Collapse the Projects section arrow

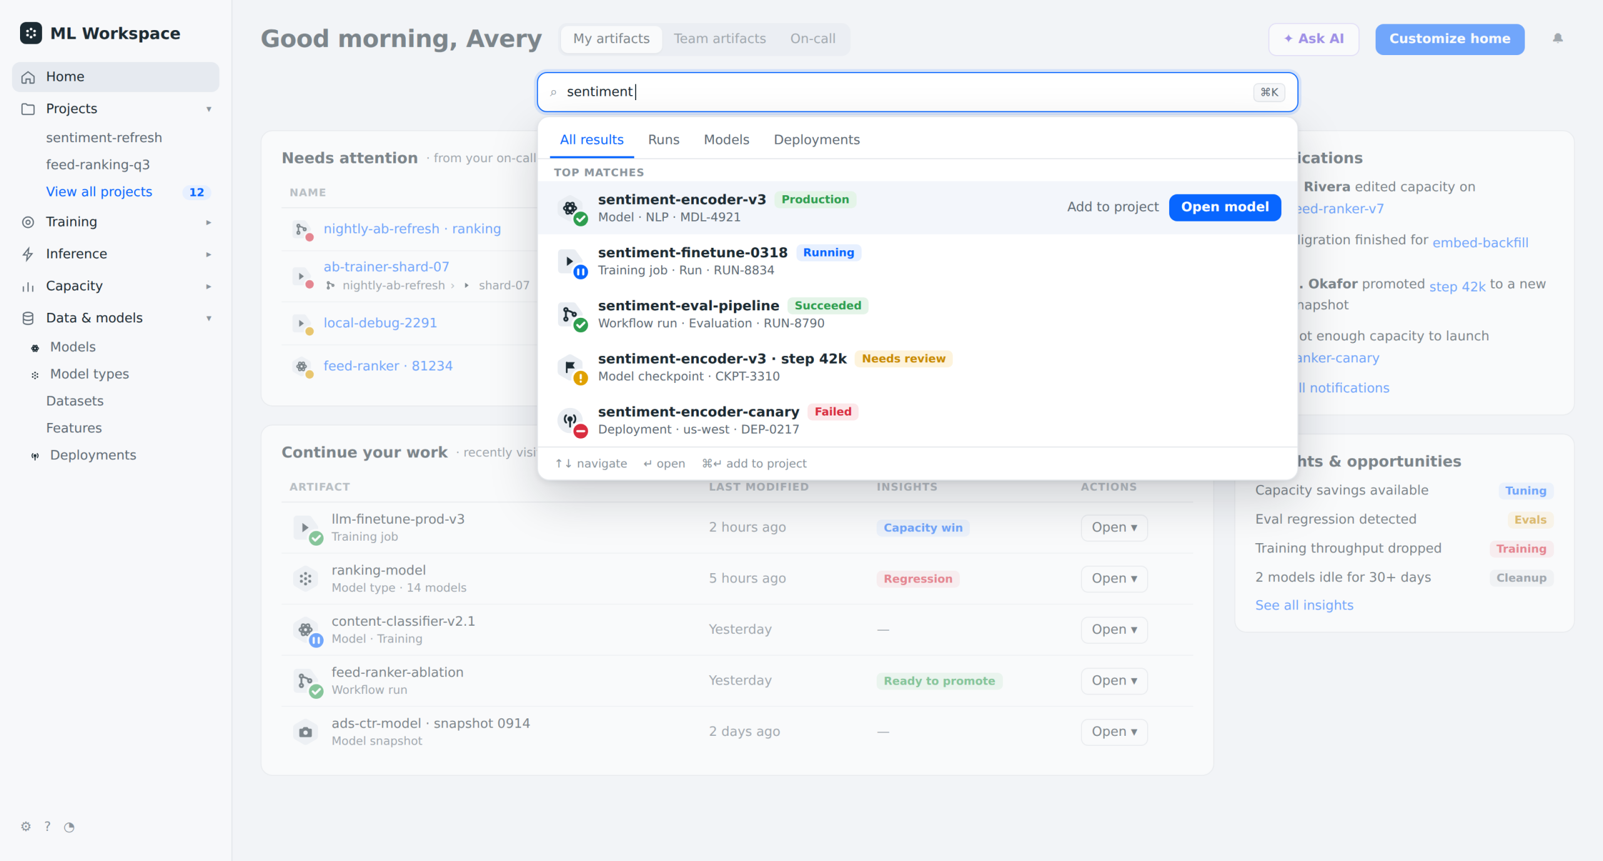[x=209, y=109]
